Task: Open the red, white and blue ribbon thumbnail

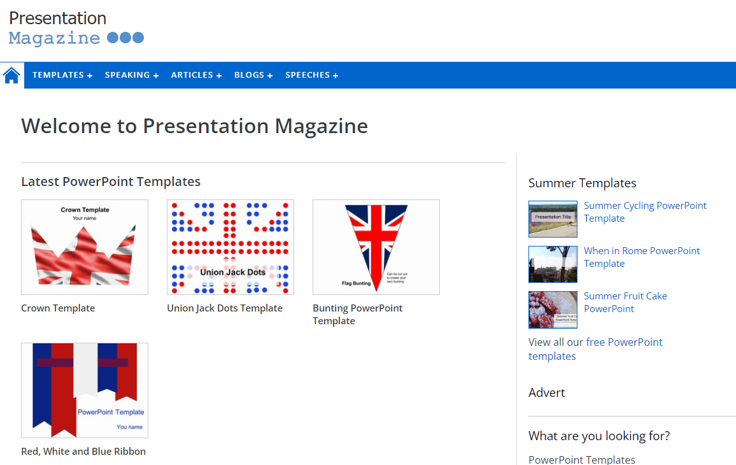Action: [85, 390]
